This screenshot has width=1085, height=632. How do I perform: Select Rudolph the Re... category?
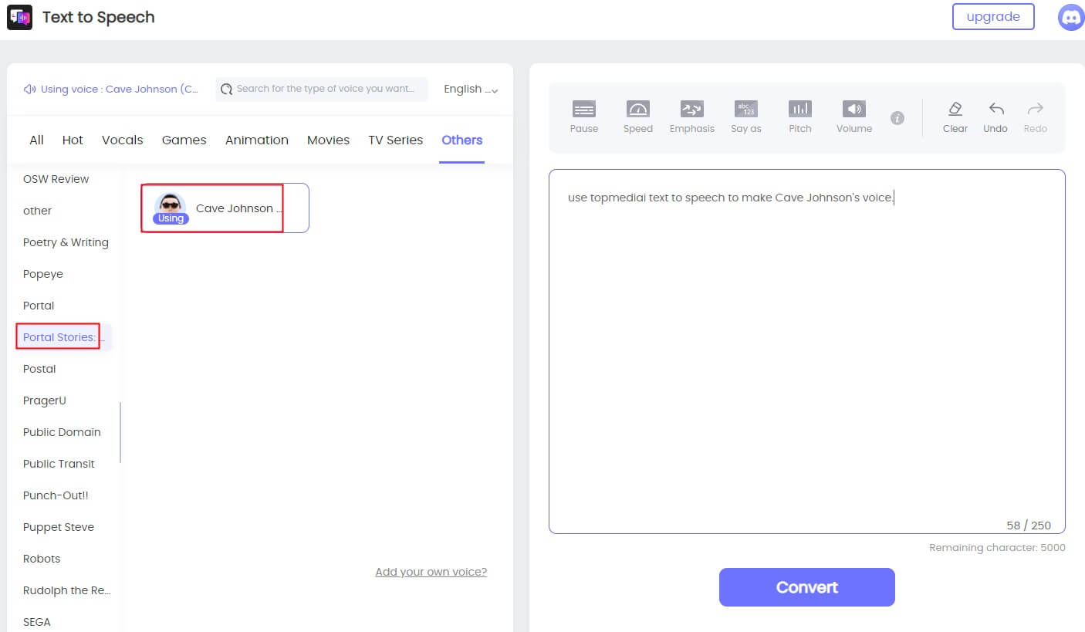pyautogui.click(x=67, y=590)
